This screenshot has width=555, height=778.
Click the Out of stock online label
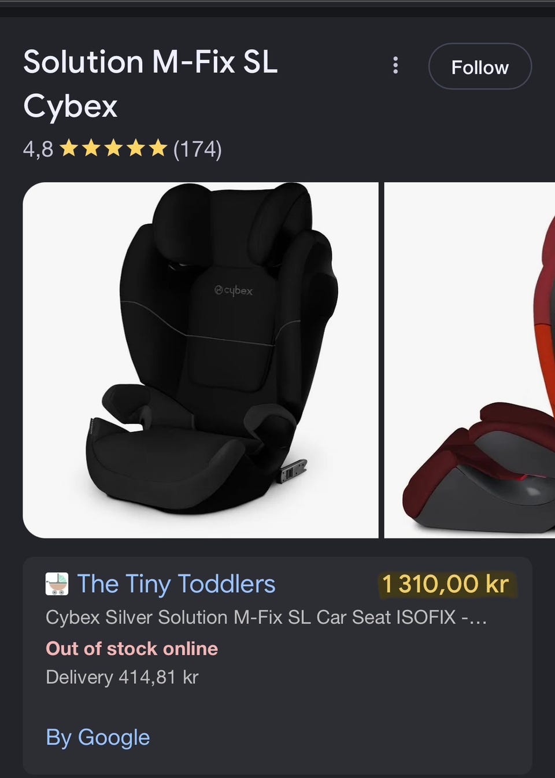click(x=132, y=648)
